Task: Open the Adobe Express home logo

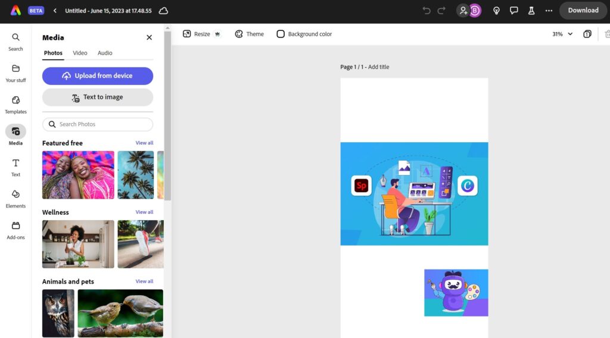Action: 15,11
